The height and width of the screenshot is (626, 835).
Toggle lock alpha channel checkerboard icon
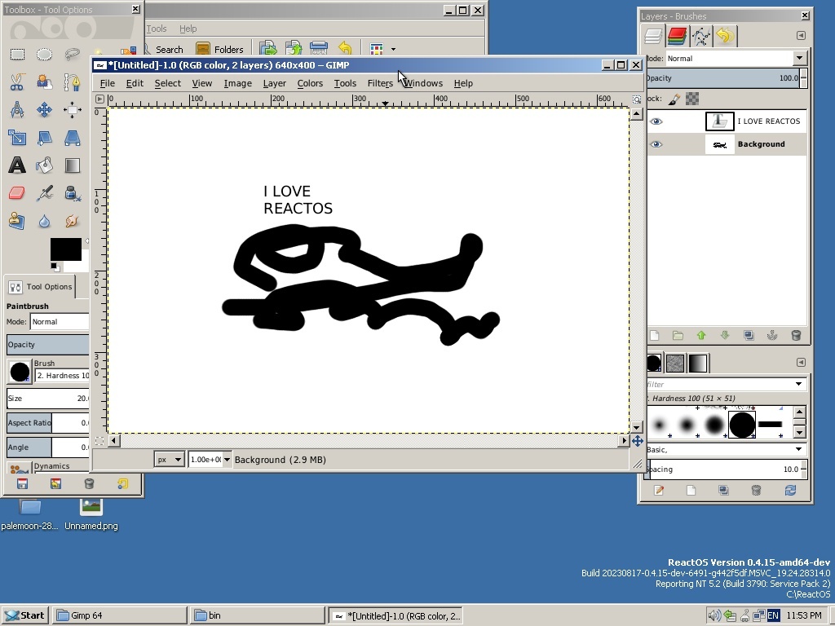tap(692, 99)
